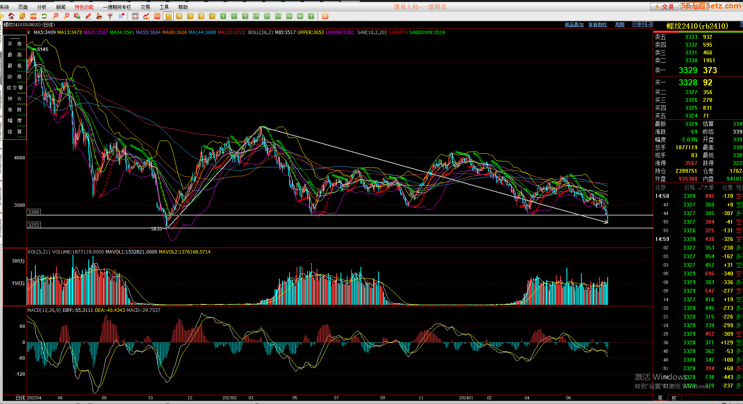Screen dimensions: 743x404
Task: Click the red Home icon in toolbar
Action: click(x=11, y=16)
